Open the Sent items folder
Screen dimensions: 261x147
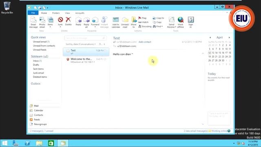pos(38,69)
